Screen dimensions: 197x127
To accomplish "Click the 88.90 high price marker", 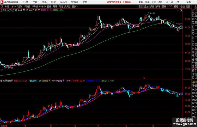I will (153, 14).
